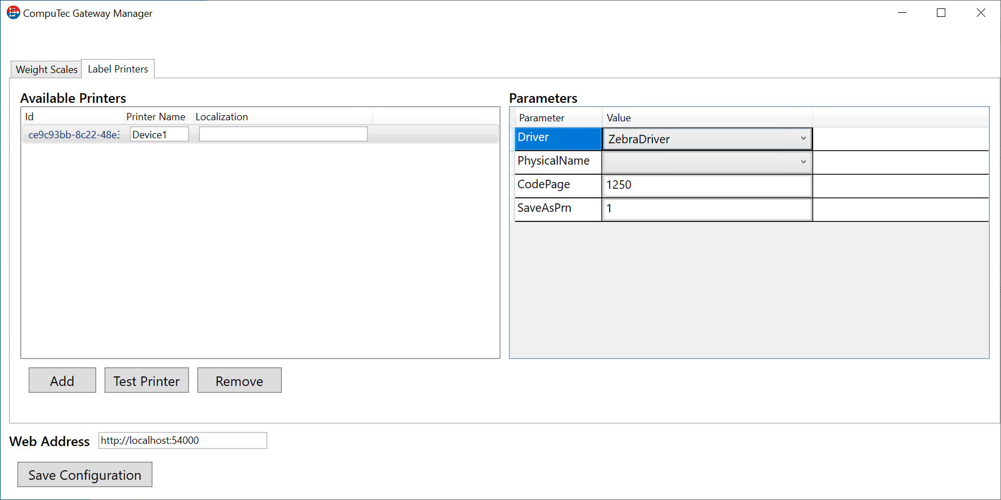
Task: Select the Label Printers tab
Action: tap(118, 69)
